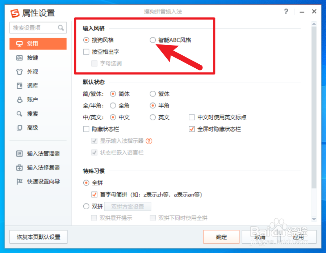Uncheck 全屏时隐藏状态栏 checkbox
This screenshot has width=326, height=253.
pyautogui.click(x=192, y=129)
